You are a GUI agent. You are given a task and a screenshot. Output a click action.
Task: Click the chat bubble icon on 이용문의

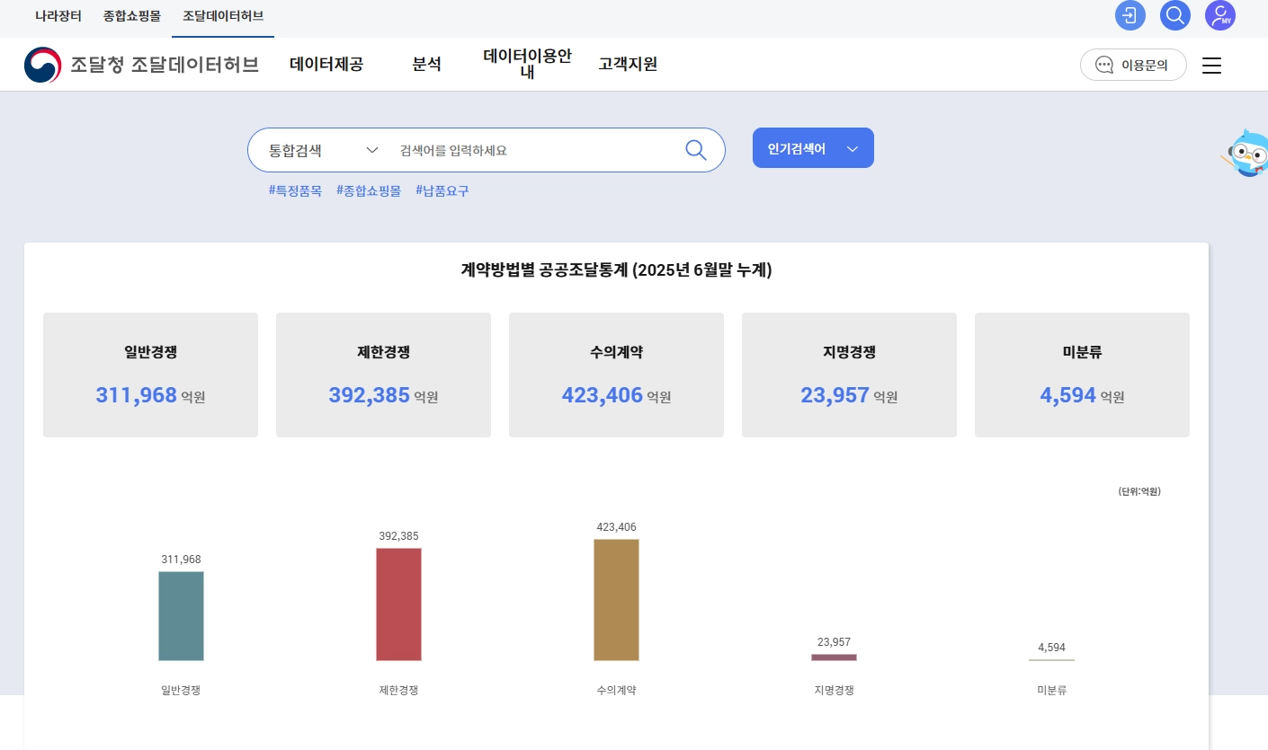tap(1104, 65)
